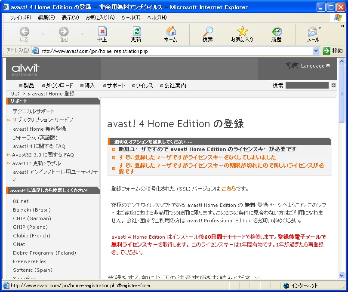Go to home page via ホーム icon
This screenshot has width=348, height=292.
171,34
